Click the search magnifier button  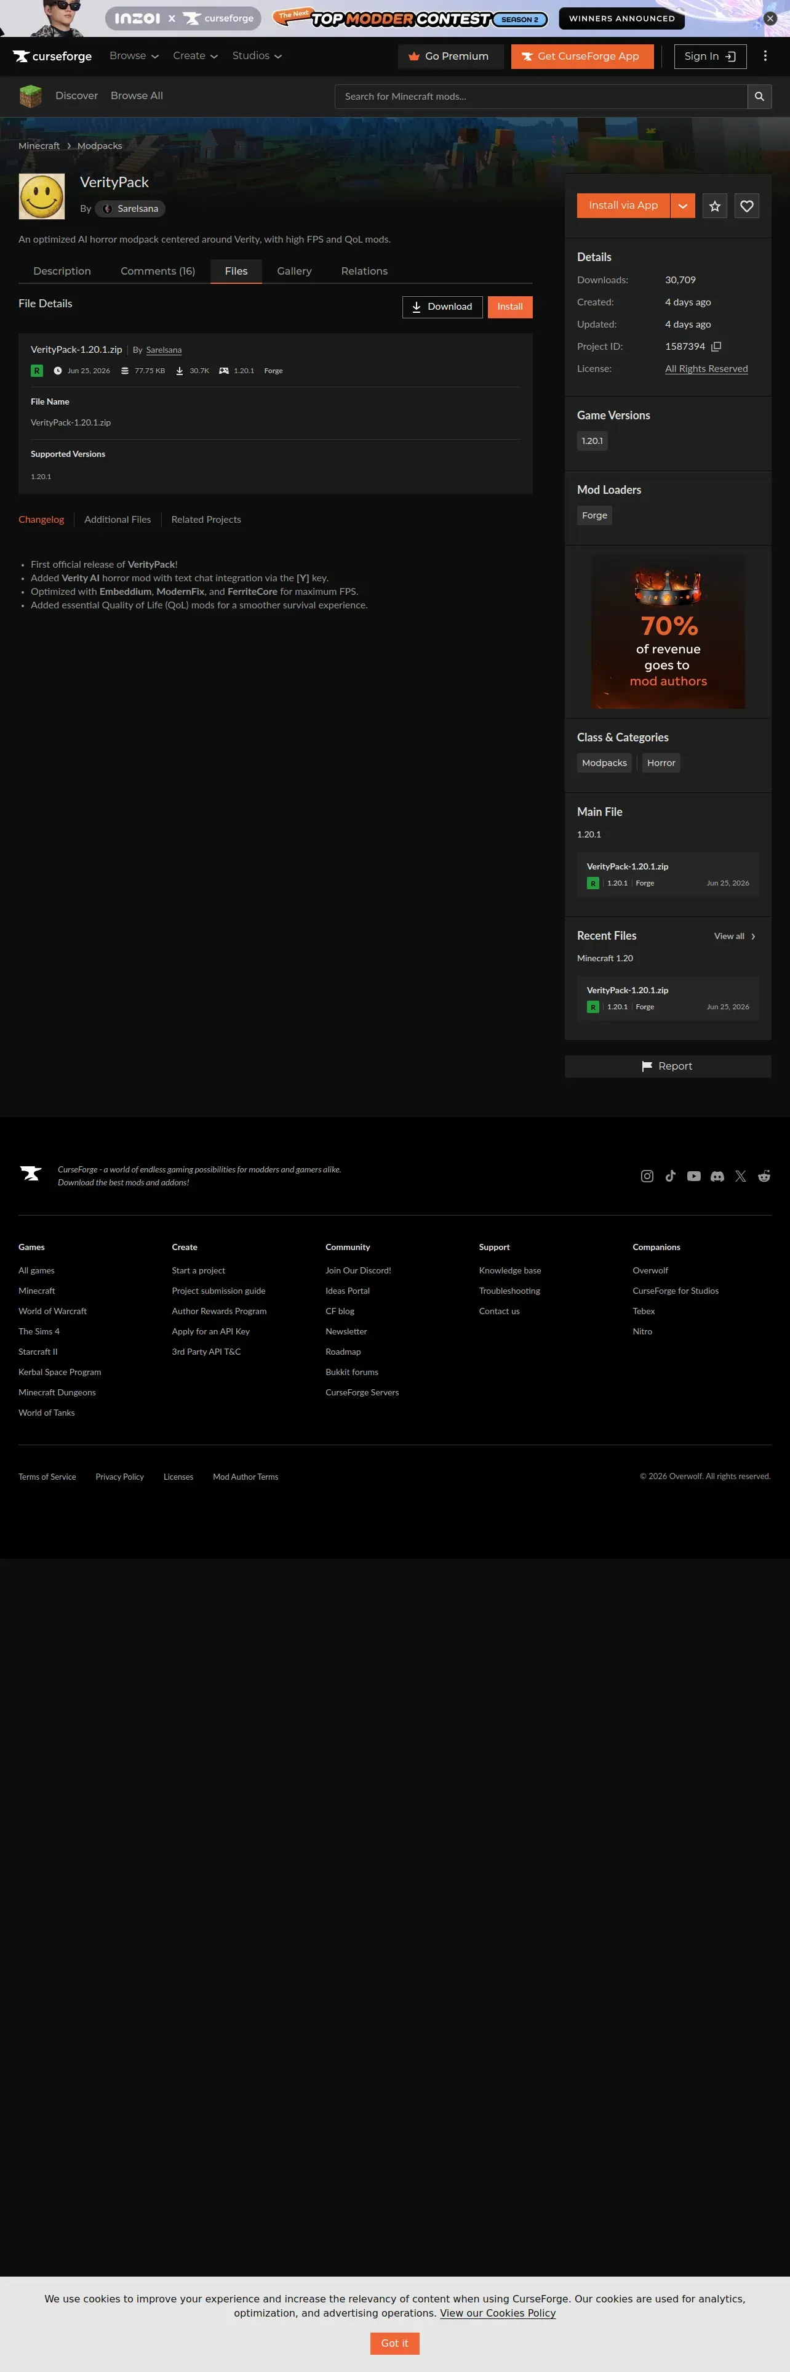[x=759, y=97]
